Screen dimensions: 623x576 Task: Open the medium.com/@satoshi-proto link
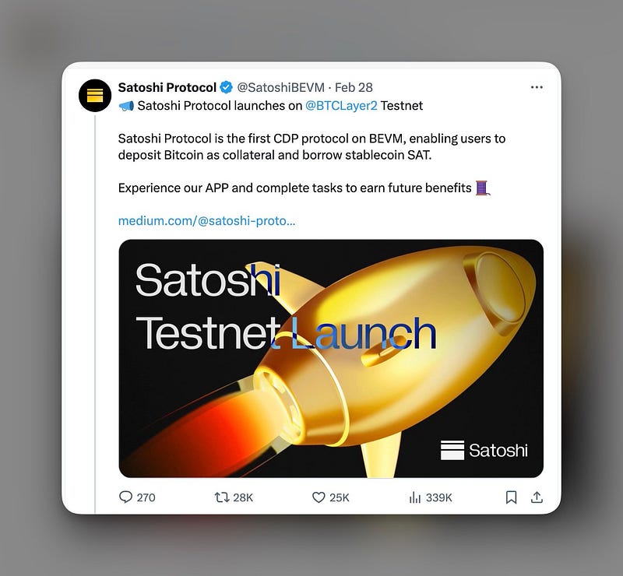(x=206, y=221)
